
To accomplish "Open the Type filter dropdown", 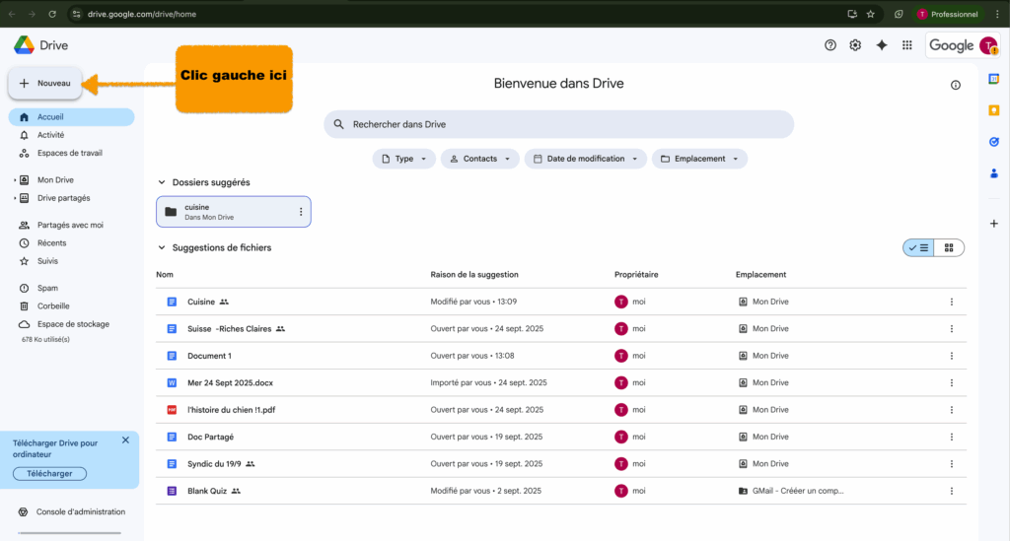I will 403,159.
